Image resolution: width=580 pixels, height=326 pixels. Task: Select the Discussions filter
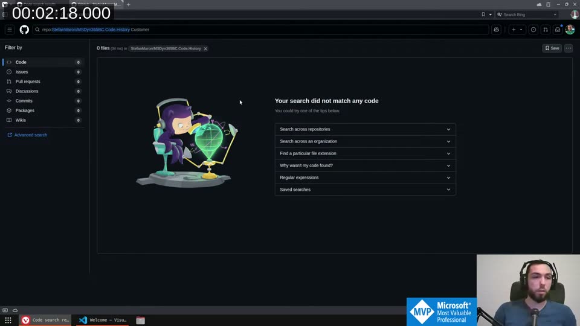42,91
